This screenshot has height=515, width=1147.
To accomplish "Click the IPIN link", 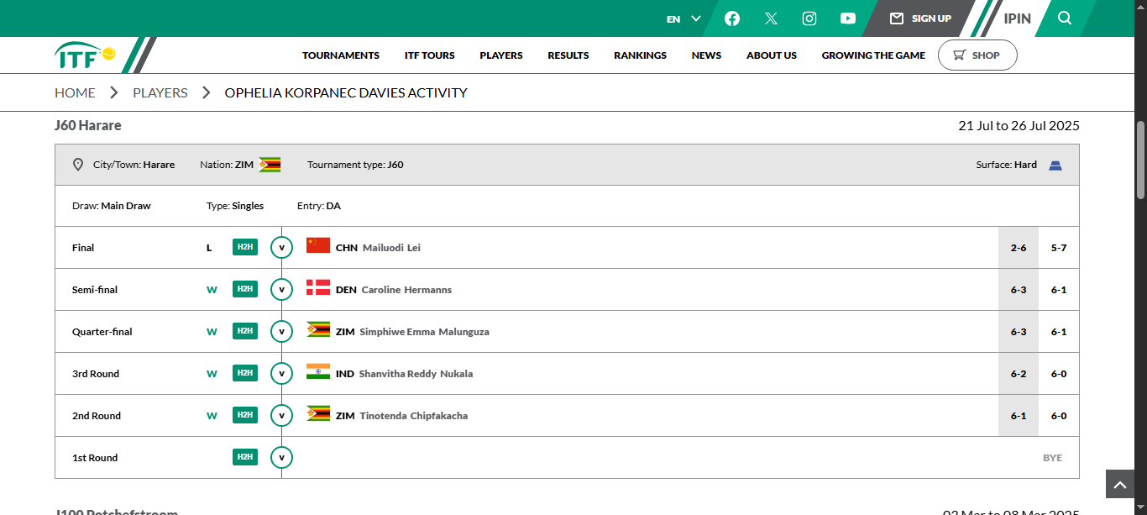I will click(x=1017, y=18).
